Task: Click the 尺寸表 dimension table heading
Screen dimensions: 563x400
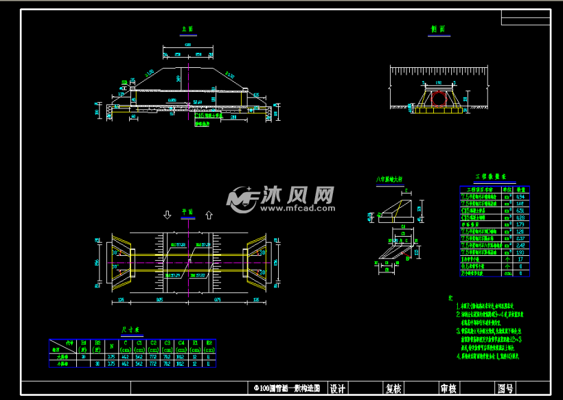Action: pos(132,329)
